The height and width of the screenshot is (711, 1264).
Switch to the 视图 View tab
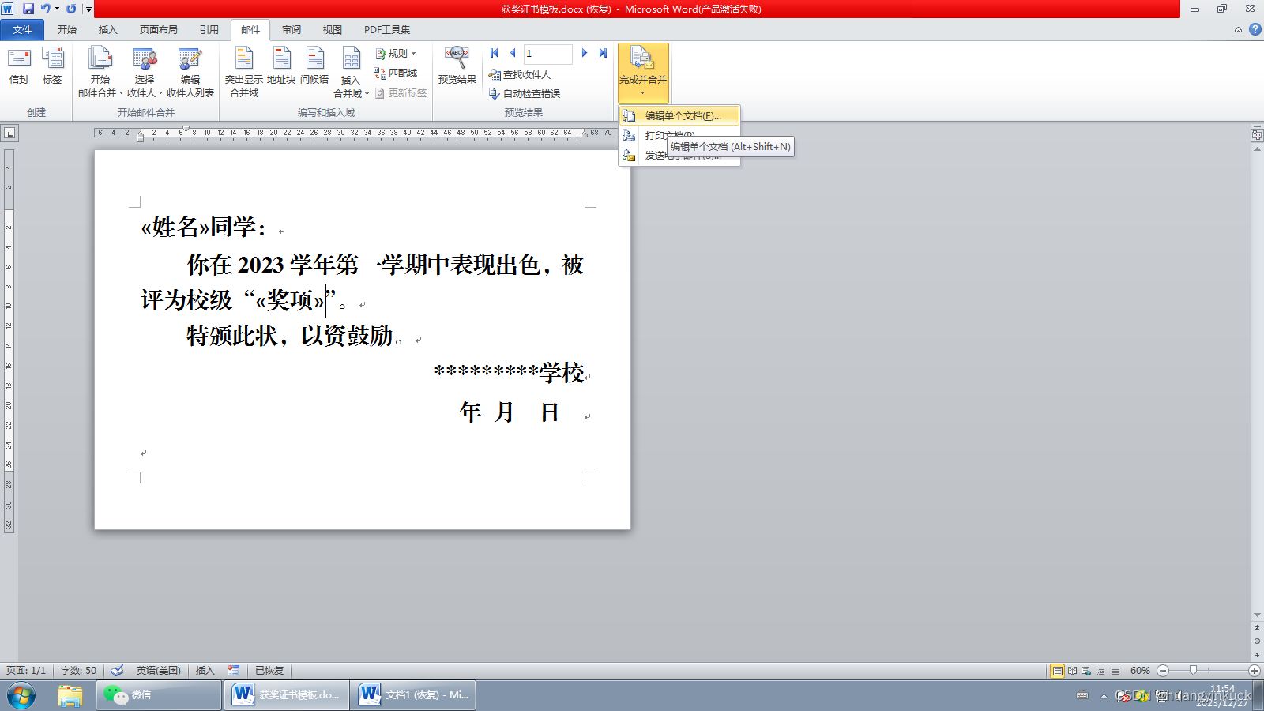coord(333,30)
